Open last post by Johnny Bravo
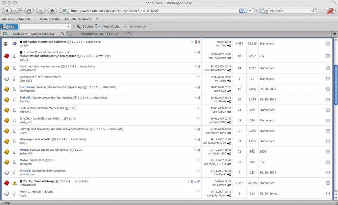This screenshot has height=205, width=338. pyautogui.click(x=229, y=133)
